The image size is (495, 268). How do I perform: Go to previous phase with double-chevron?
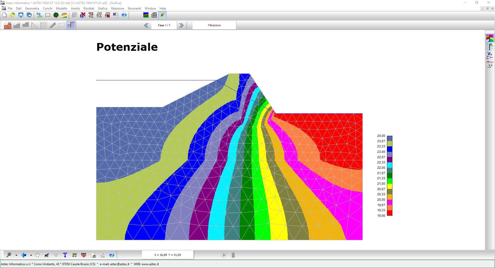tap(146, 25)
